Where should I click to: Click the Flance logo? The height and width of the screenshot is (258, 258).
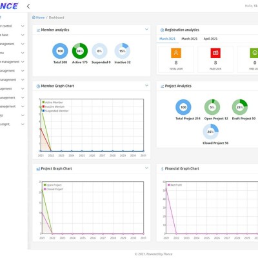pyautogui.click(x=9, y=6)
